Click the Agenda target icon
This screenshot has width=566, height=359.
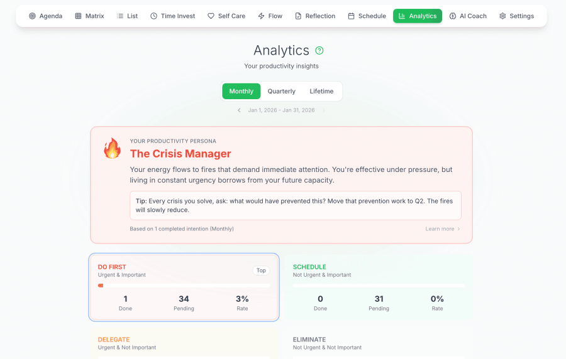(32, 16)
